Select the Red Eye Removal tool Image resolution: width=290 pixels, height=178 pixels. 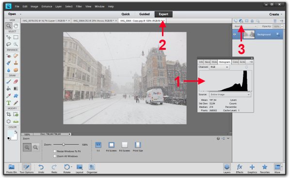[x=9, y=56]
